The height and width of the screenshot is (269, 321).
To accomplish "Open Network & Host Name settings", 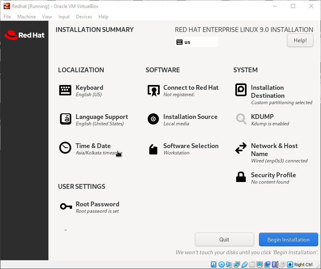I will coord(271,153).
